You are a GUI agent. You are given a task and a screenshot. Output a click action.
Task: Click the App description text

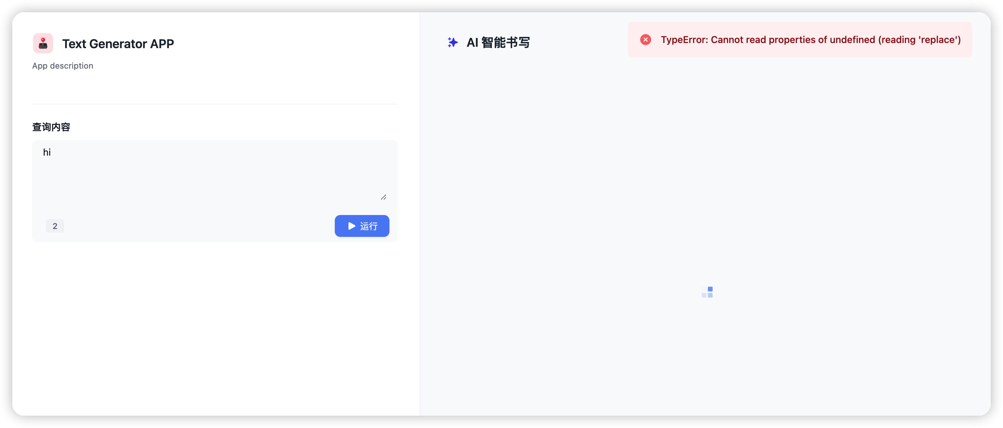[63, 66]
